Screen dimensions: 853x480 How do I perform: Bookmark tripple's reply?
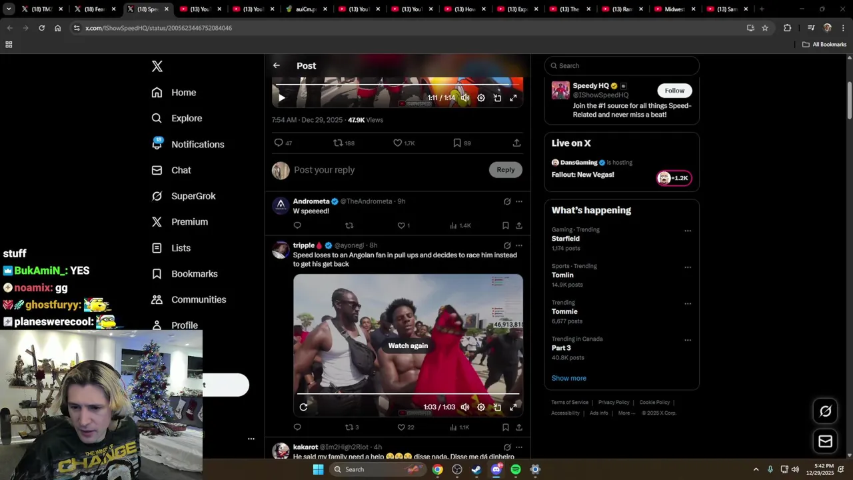(506, 427)
